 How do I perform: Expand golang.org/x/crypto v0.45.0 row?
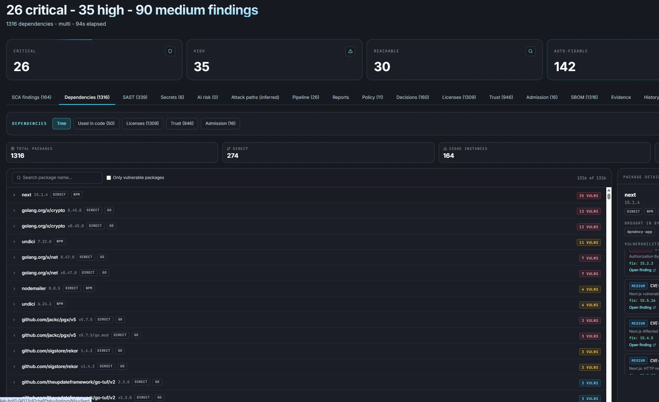click(x=14, y=226)
